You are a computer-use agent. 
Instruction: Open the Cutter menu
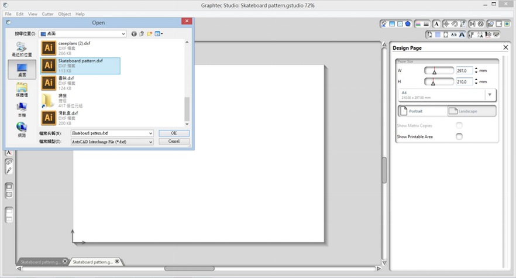pos(47,14)
